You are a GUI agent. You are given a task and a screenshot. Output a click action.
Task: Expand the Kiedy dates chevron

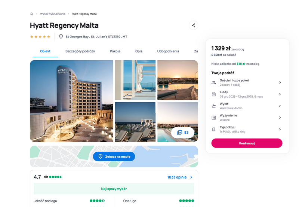click(280, 94)
